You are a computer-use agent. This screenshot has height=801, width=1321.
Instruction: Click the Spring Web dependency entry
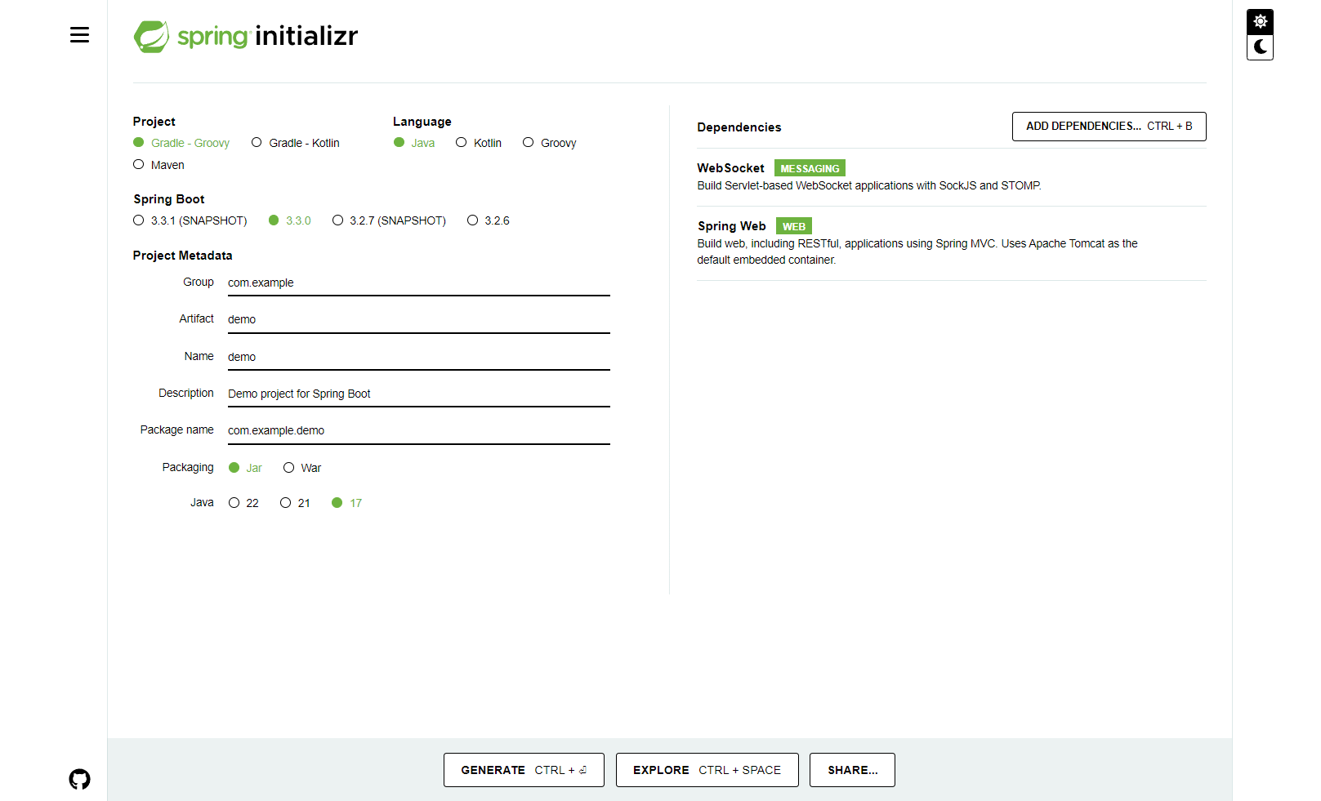coord(951,243)
